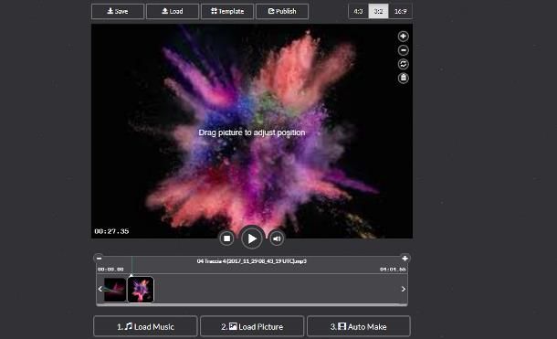The height and width of the screenshot is (339, 557).
Task: Expand timeline with the plus icon
Action: 405,259
